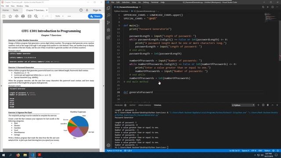The image size is (281, 158).
Task: Switch to the PROBLEMS panel tab
Action: point(119,105)
